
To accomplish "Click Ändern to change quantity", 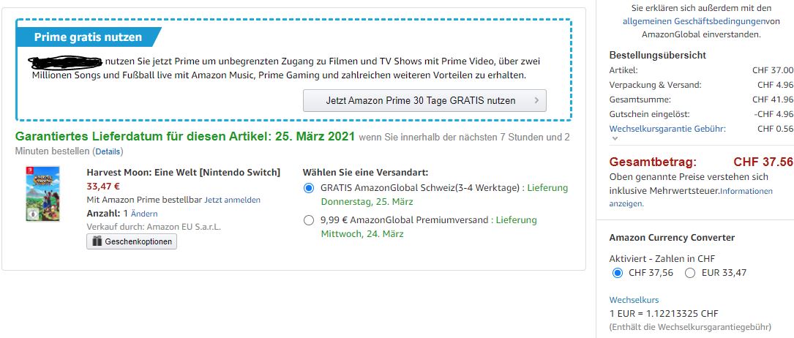I will [x=144, y=214].
